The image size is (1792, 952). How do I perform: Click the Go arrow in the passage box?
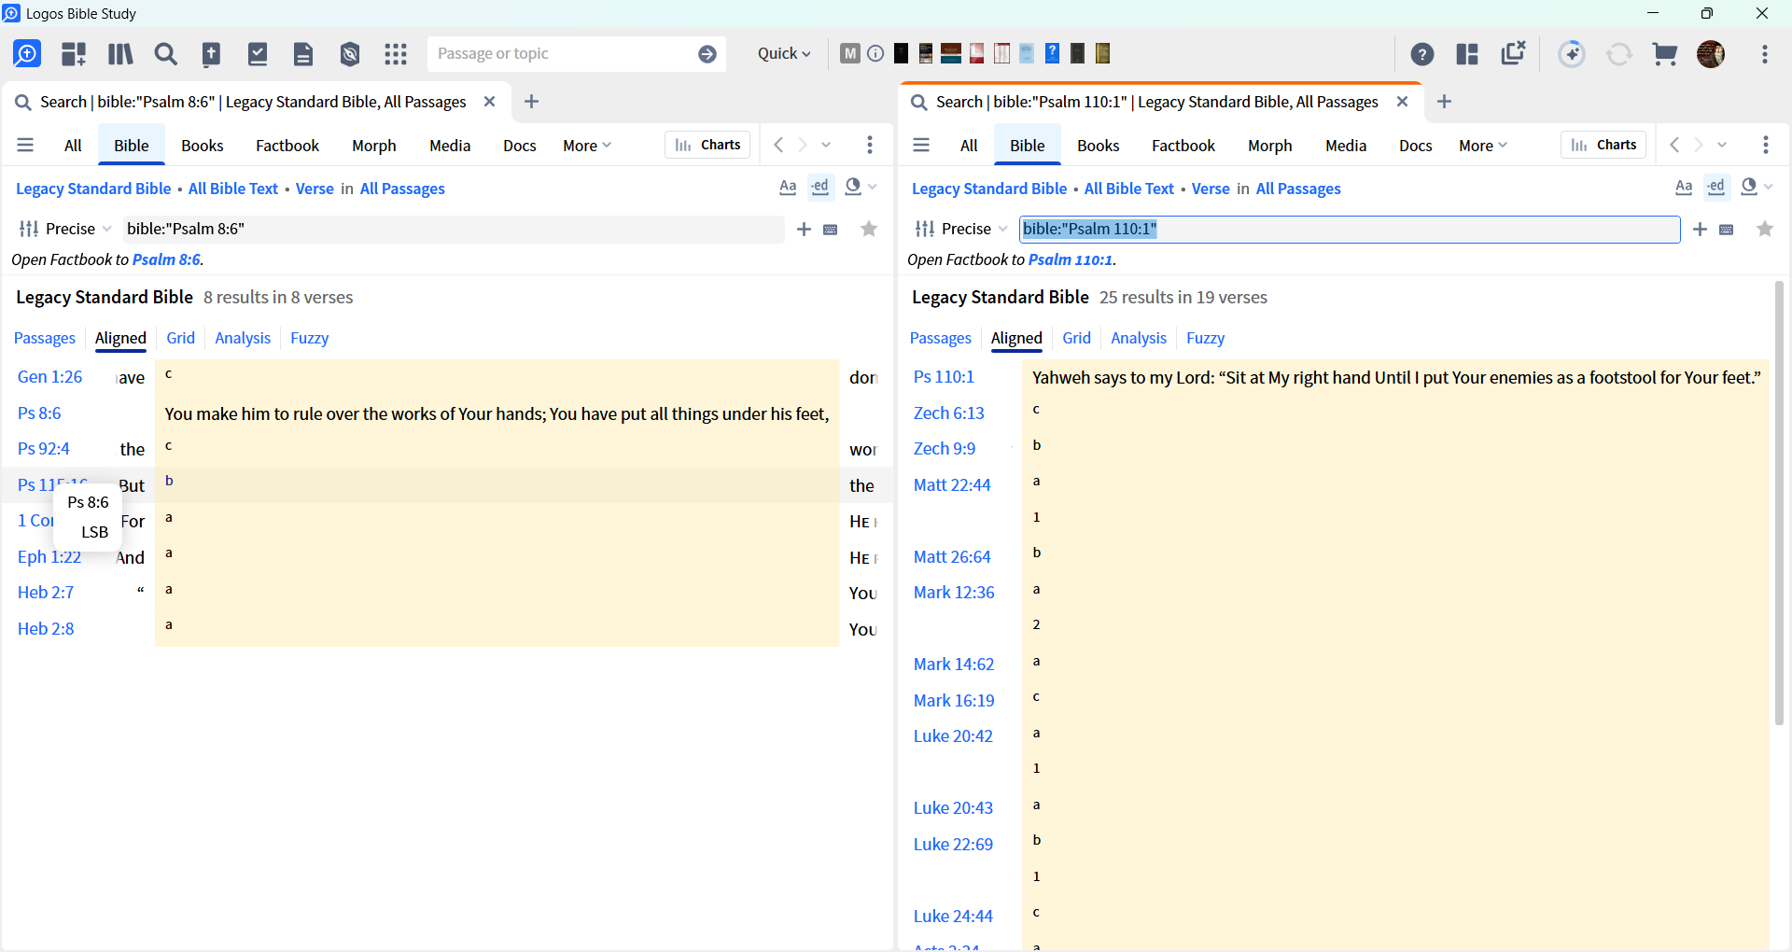pos(707,54)
